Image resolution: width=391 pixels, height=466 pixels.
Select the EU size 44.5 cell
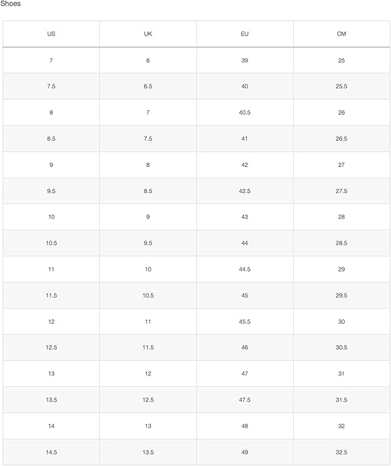point(245,269)
